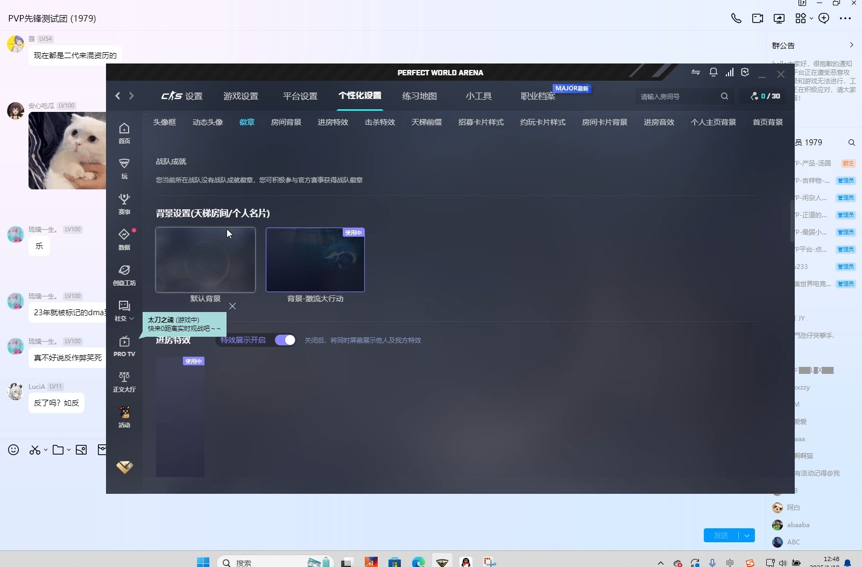
Task: Select the 头像框 sub-tab
Action: tap(165, 123)
